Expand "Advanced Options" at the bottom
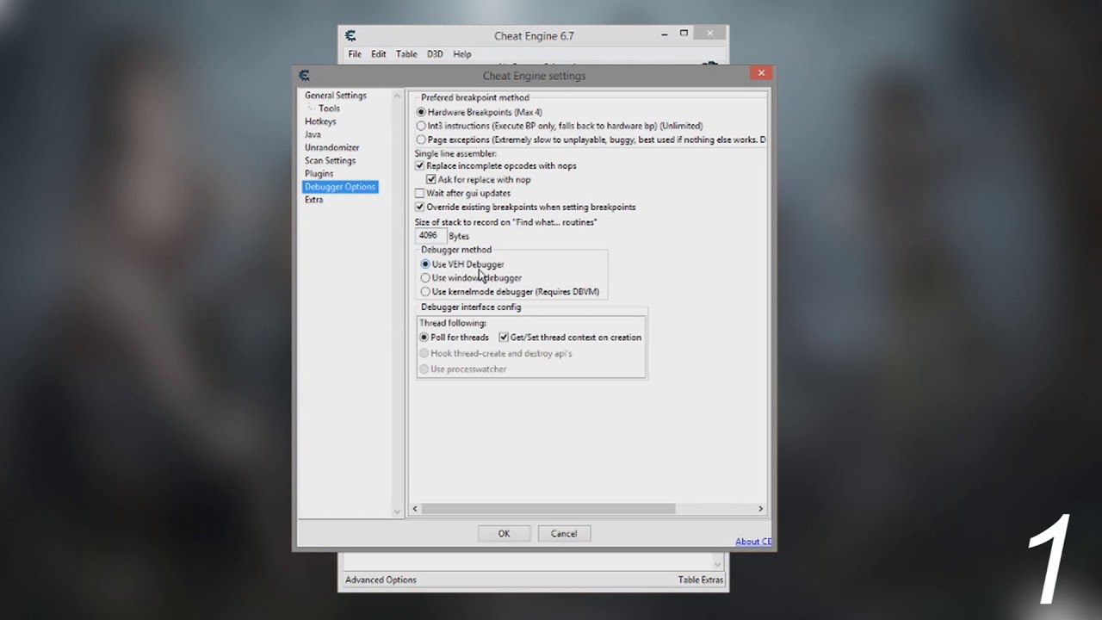Screen dimensions: 1102x620 [381, 580]
